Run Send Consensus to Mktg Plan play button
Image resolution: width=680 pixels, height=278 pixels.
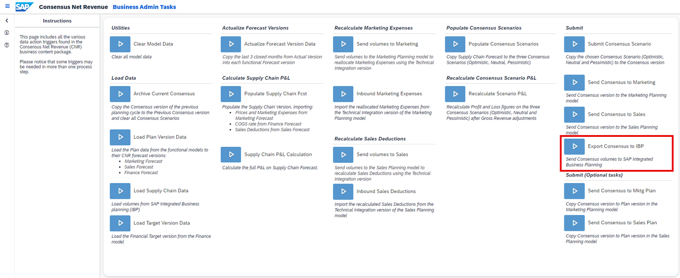pos(575,191)
